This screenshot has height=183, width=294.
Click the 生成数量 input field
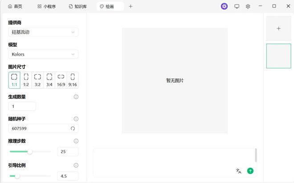tap(22, 107)
